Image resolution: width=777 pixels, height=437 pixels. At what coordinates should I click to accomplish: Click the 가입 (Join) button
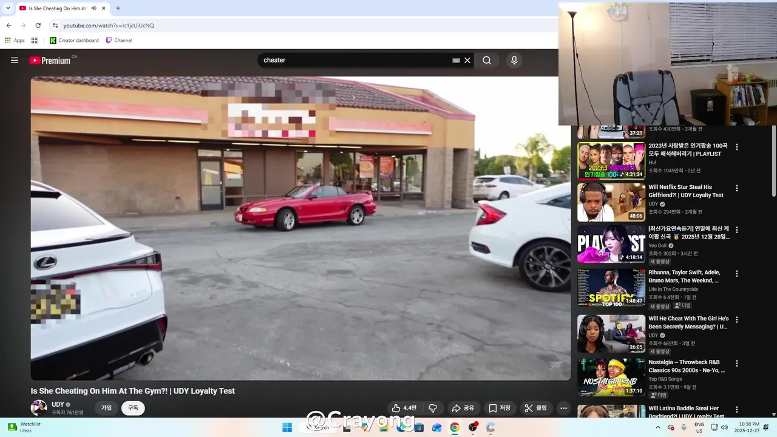point(106,408)
